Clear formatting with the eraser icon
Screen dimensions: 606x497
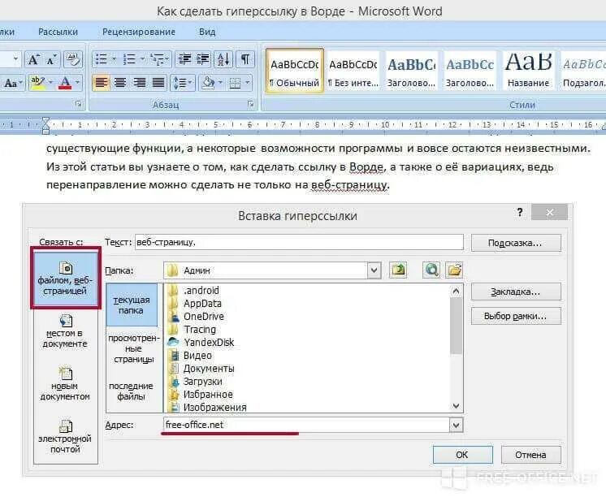(x=73, y=59)
